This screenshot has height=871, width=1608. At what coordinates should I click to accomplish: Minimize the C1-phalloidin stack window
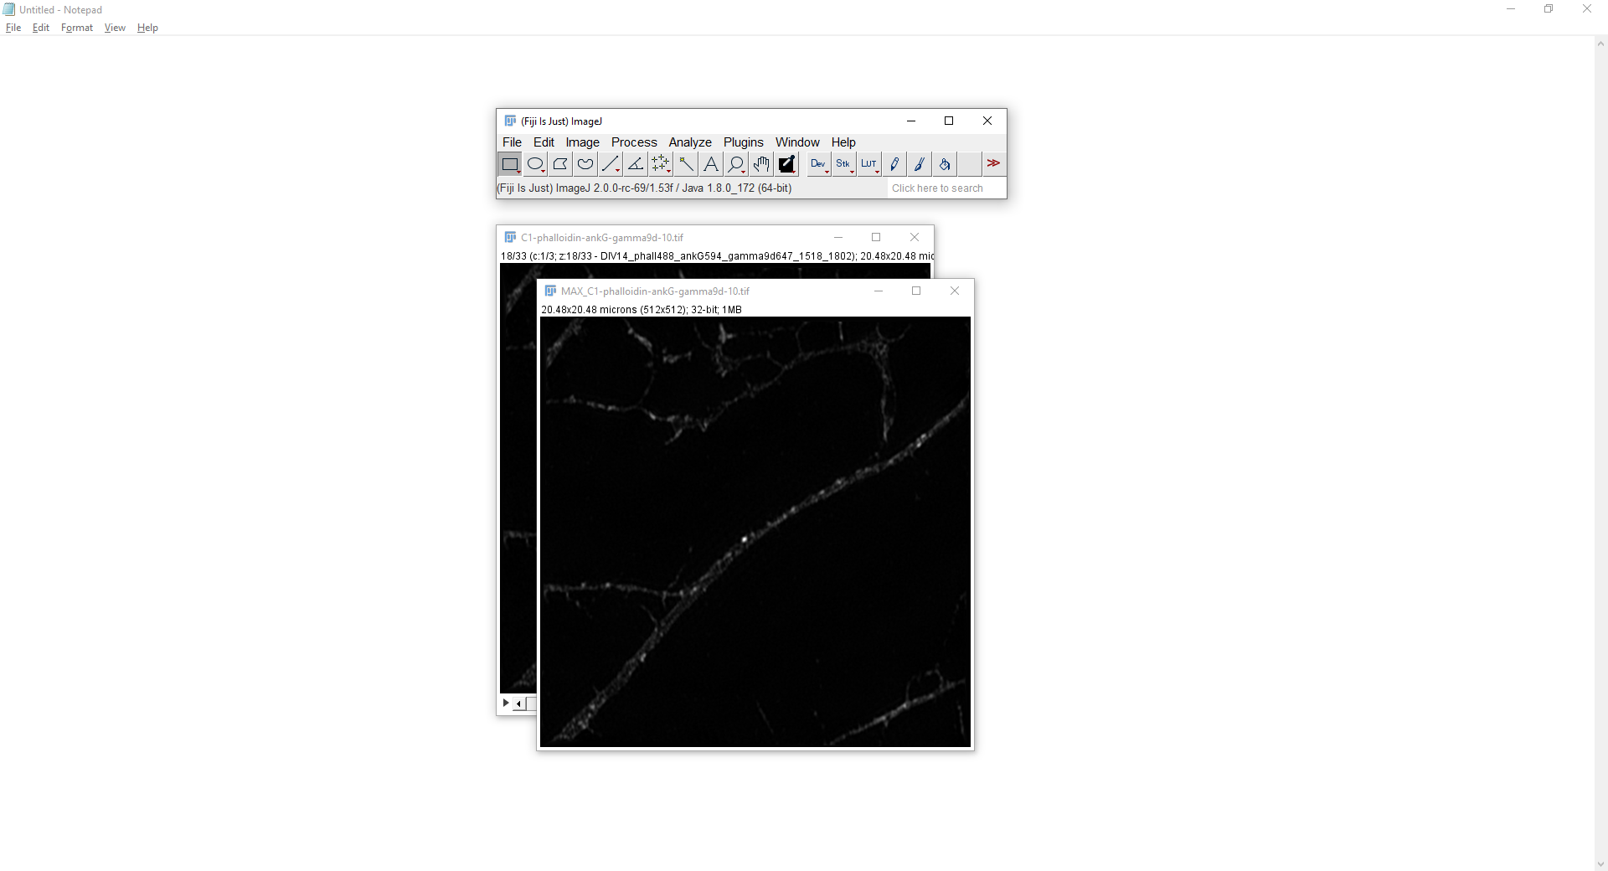pyautogui.click(x=838, y=238)
